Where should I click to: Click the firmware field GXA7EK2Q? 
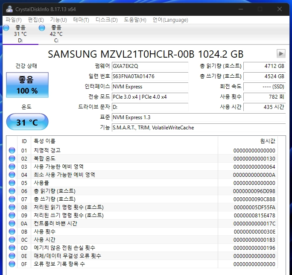pyautogui.click(x=150, y=66)
